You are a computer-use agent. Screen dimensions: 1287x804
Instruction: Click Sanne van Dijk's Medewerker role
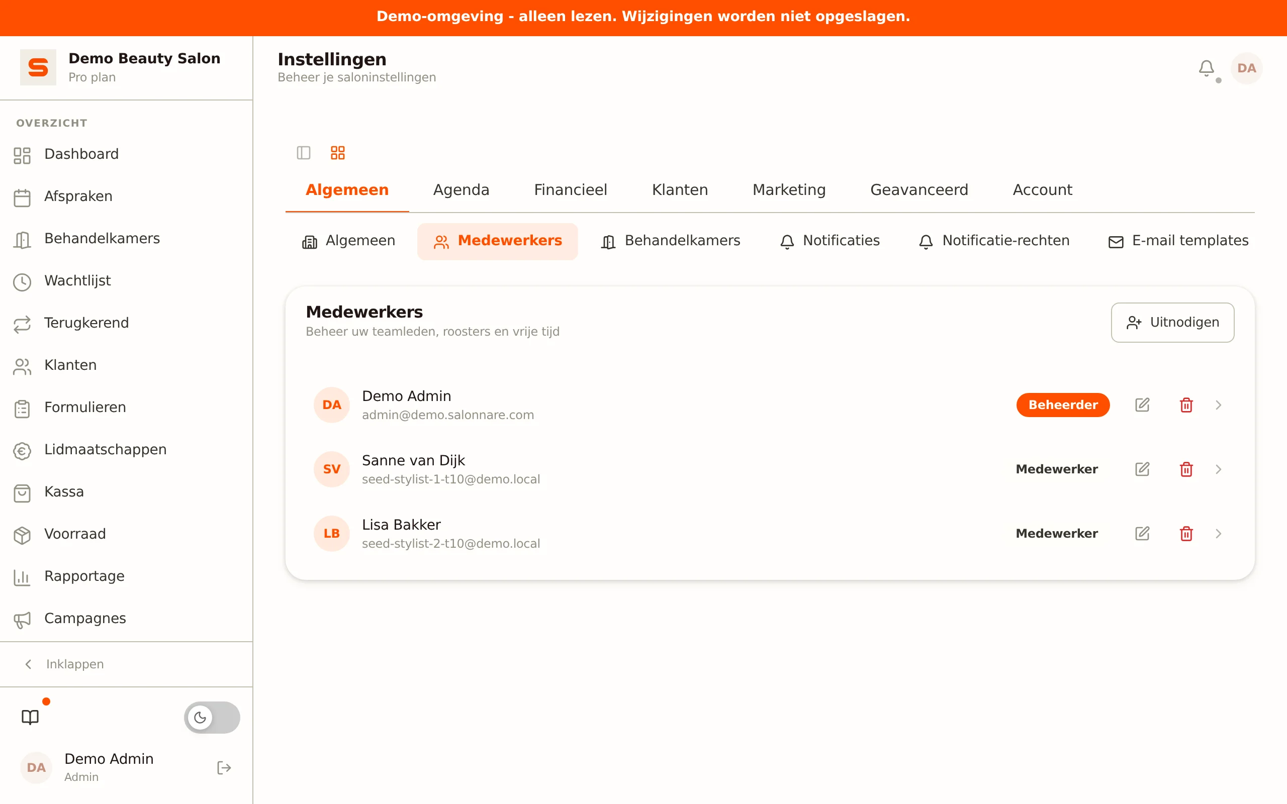[x=1056, y=469]
